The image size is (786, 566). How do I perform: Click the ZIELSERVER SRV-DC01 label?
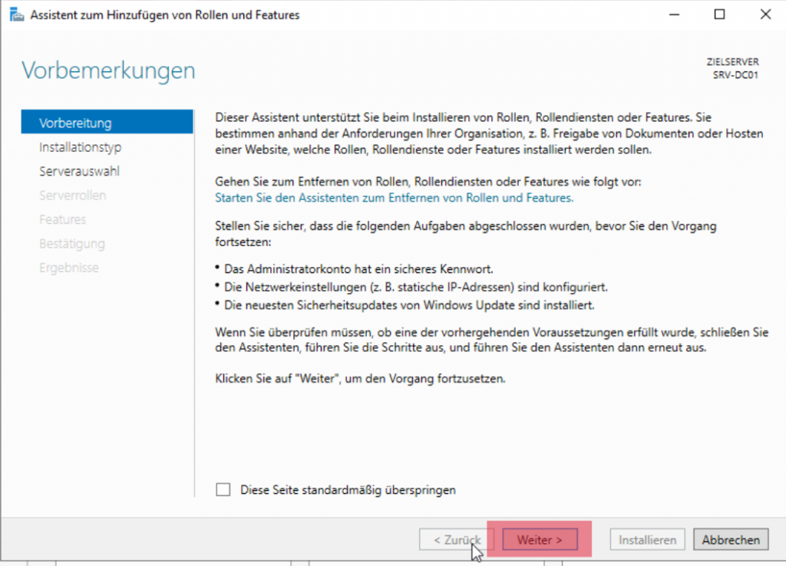click(733, 70)
